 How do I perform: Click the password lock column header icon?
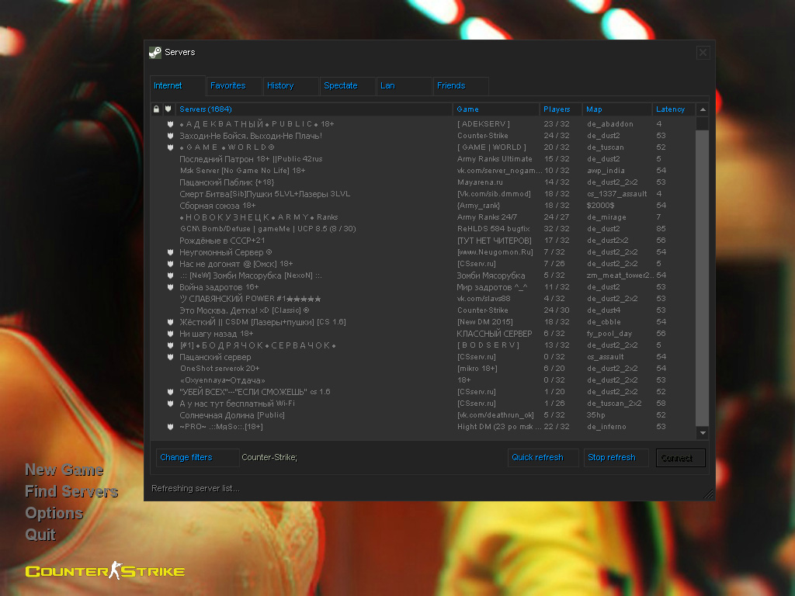point(156,109)
